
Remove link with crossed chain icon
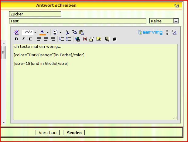pos(85,39)
